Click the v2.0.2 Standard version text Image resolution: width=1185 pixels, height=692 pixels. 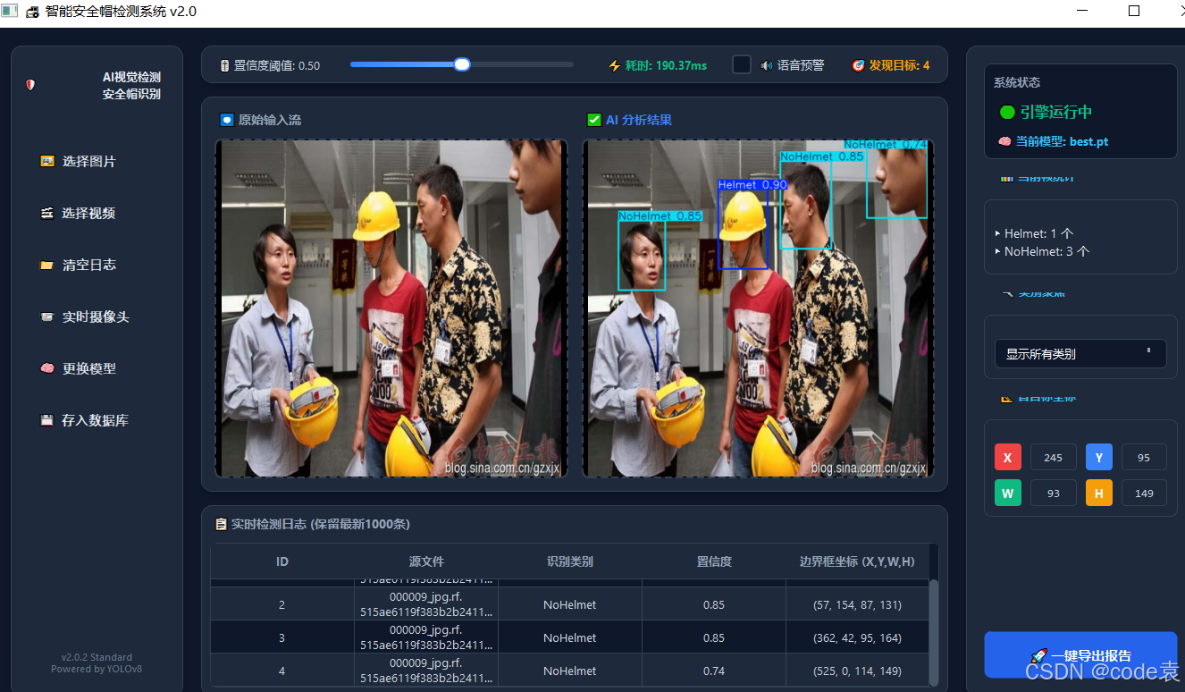97,658
